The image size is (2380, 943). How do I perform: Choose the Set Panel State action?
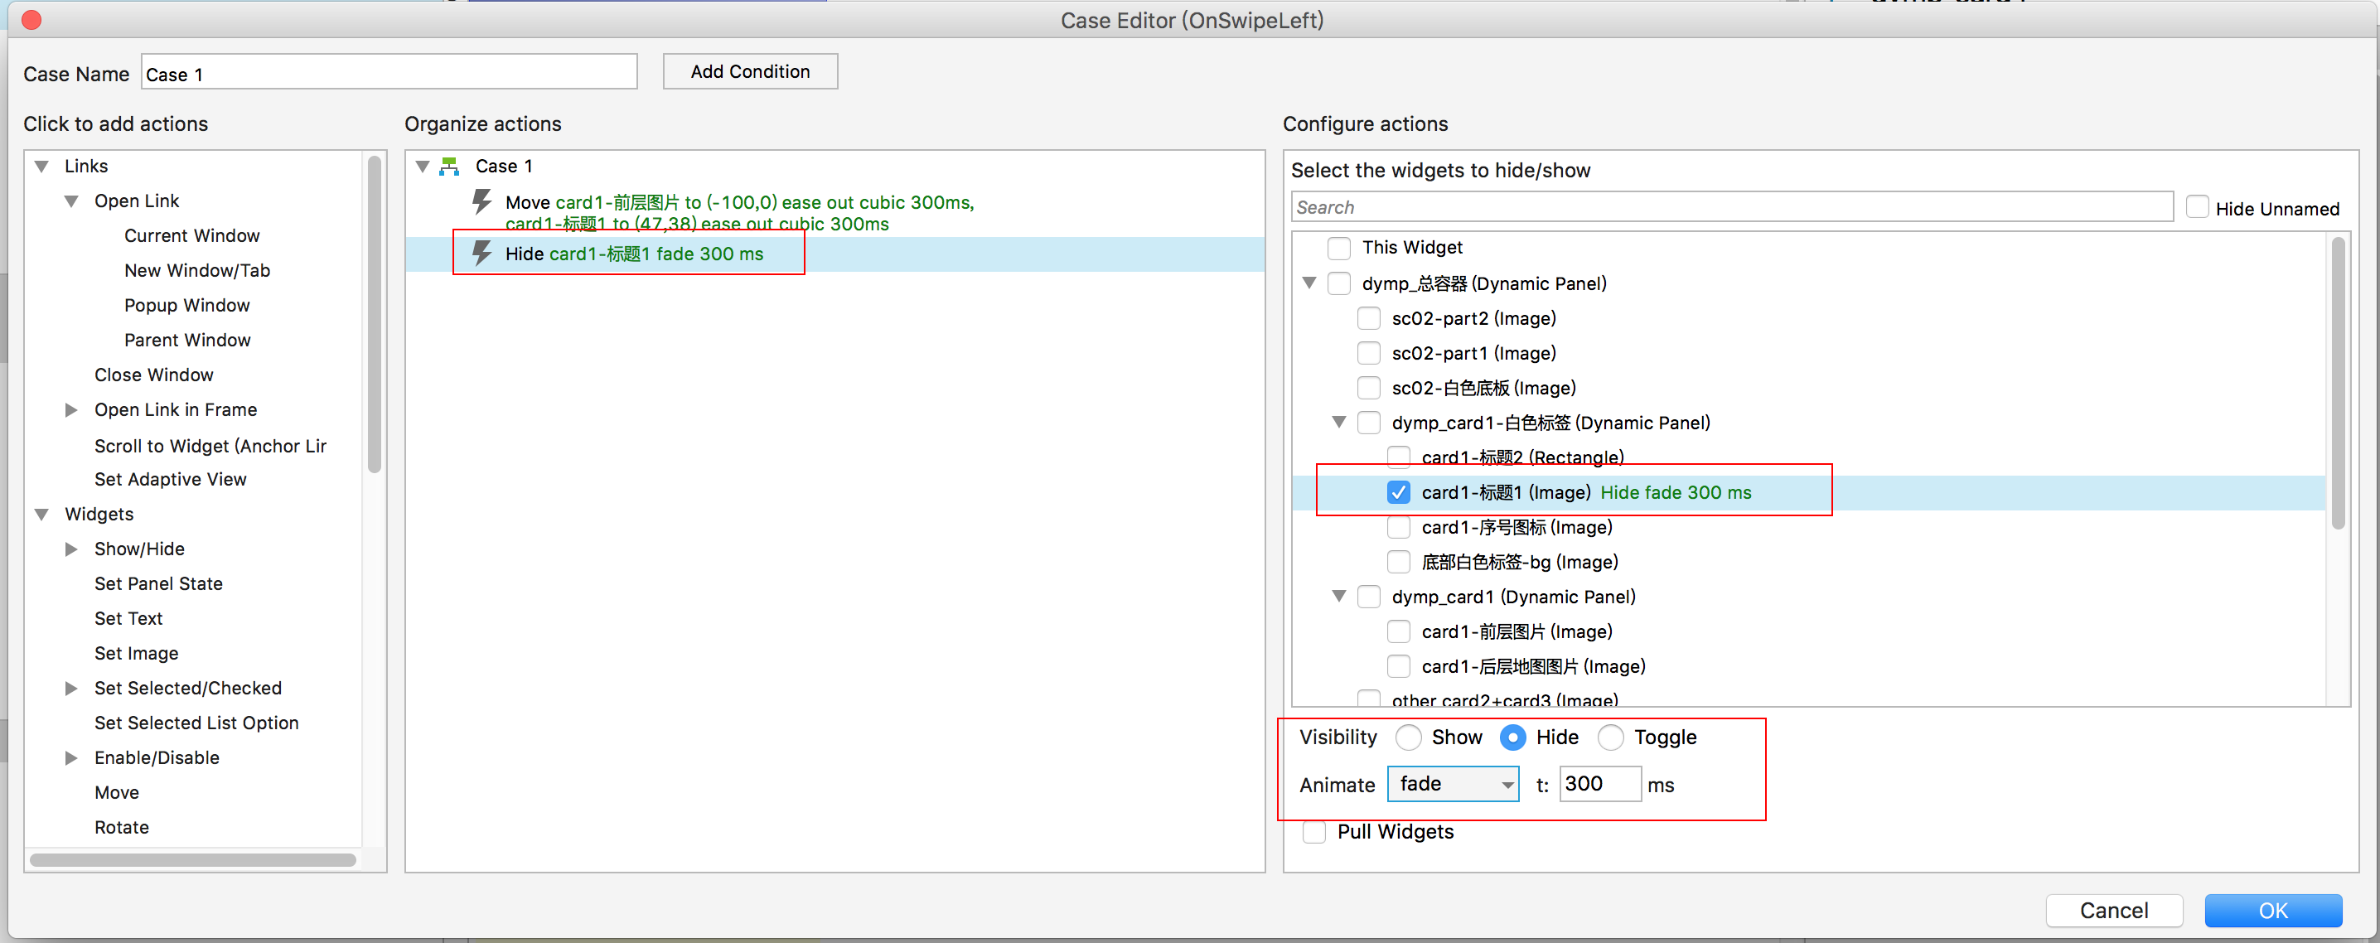coord(158,583)
